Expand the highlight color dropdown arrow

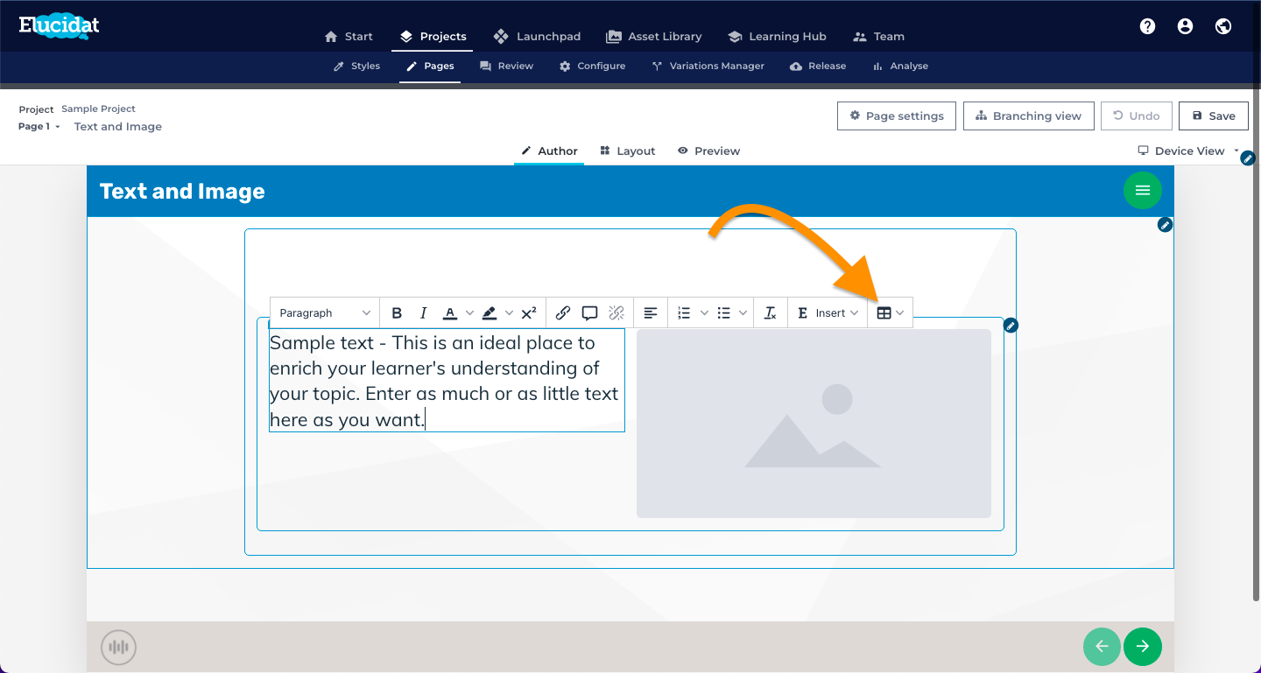pyautogui.click(x=509, y=313)
